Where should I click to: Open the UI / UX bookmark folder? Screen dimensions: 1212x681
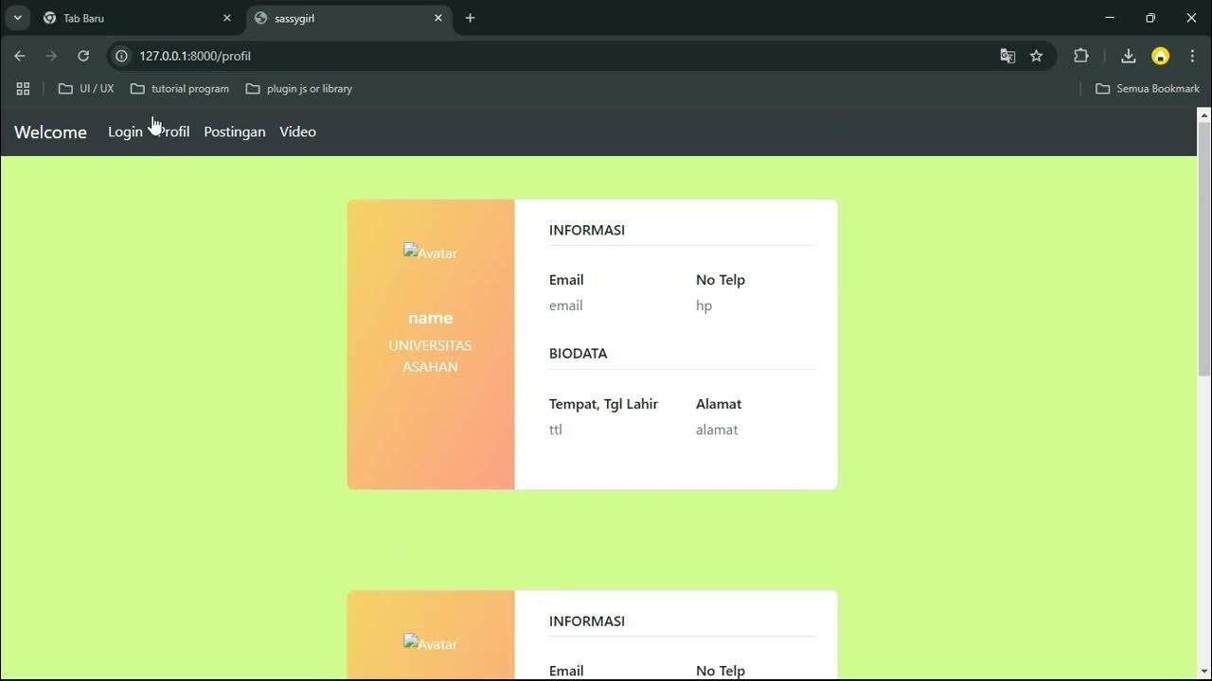[x=86, y=89]
